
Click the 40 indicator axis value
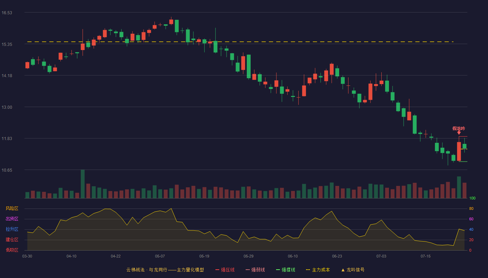pyautogui.click(x=471, y=229)
